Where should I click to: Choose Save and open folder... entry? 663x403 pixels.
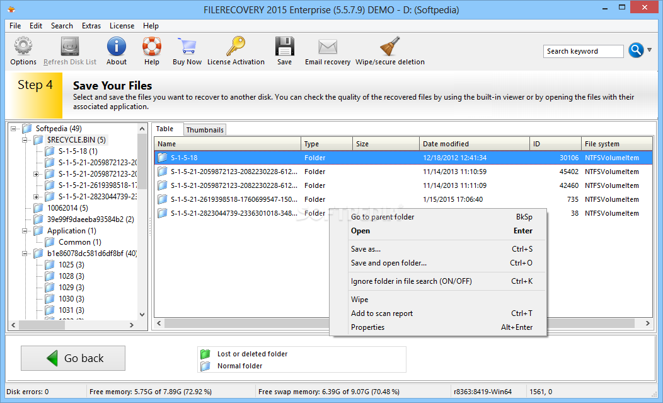pos(438,263)
